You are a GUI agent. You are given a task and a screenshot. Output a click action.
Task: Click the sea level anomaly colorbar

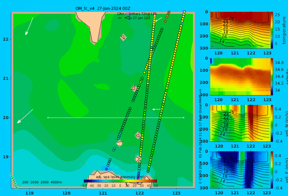[x=120, y=181]
